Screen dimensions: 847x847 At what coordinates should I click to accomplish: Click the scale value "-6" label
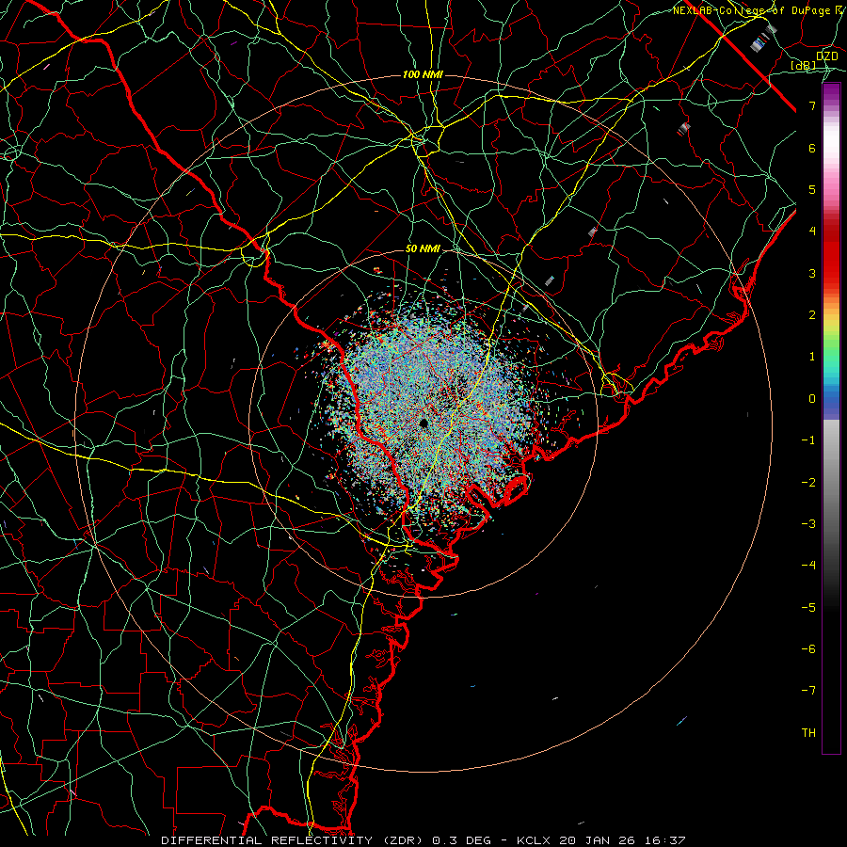click(x=808, y=649)
